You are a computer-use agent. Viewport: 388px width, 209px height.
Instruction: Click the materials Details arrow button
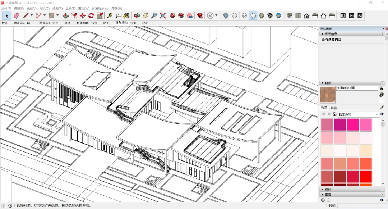coord(382,114)
